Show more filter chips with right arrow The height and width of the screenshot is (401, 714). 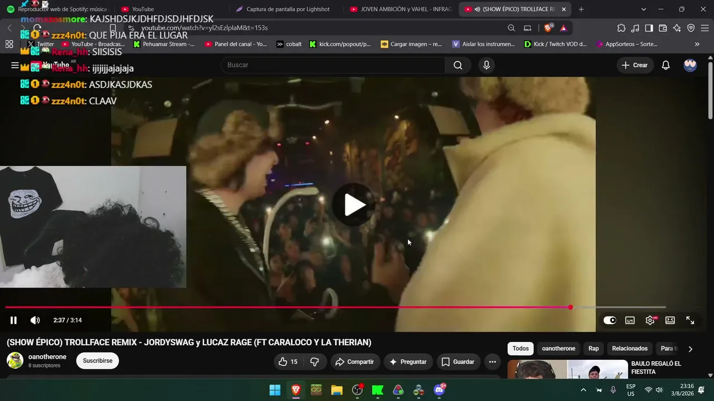[690, 349]
